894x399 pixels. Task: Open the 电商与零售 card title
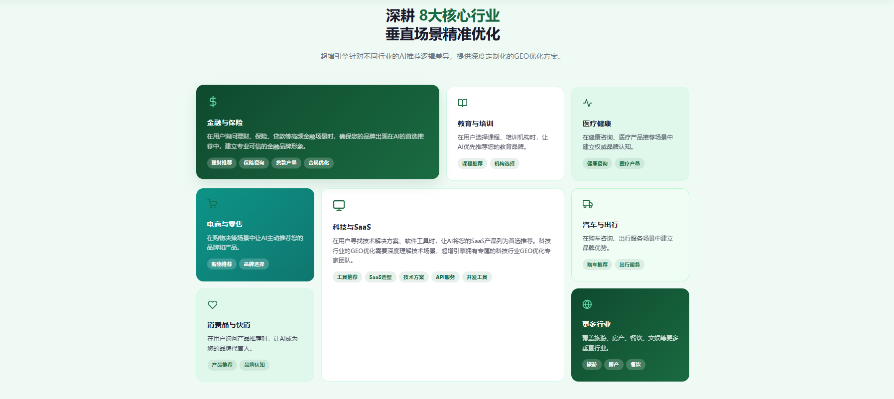(225, 224)
